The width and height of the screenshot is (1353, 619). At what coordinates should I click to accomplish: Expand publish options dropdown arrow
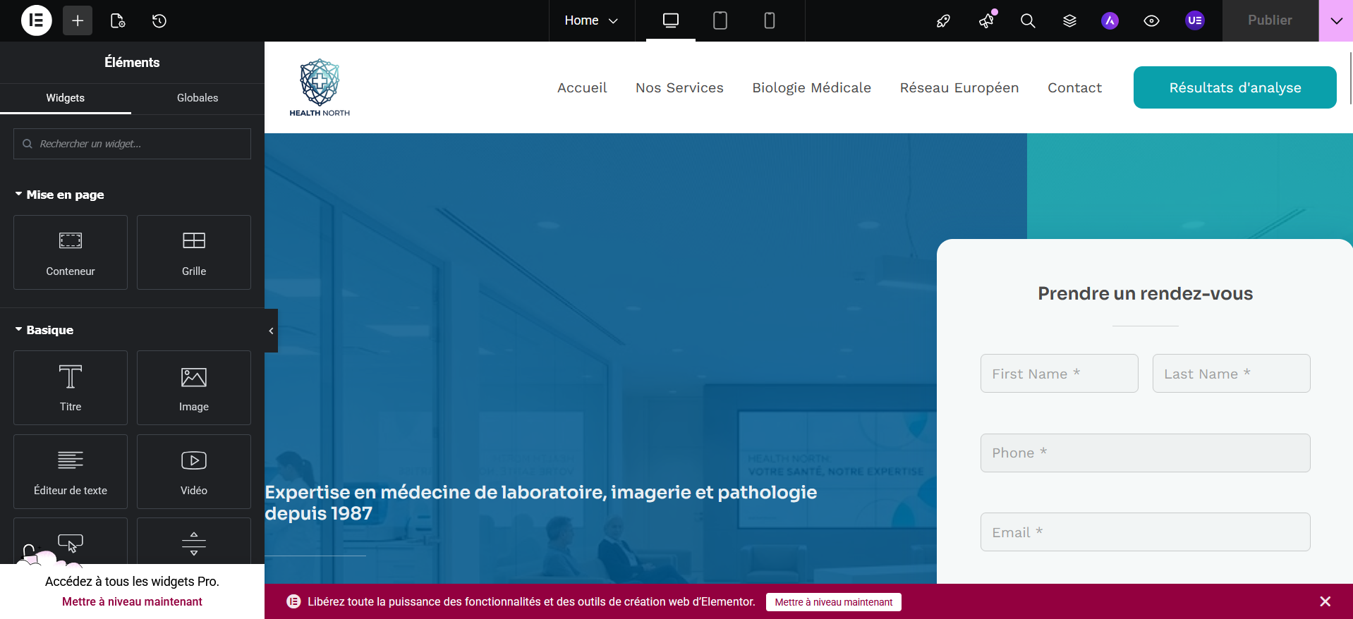(1336, 20)
